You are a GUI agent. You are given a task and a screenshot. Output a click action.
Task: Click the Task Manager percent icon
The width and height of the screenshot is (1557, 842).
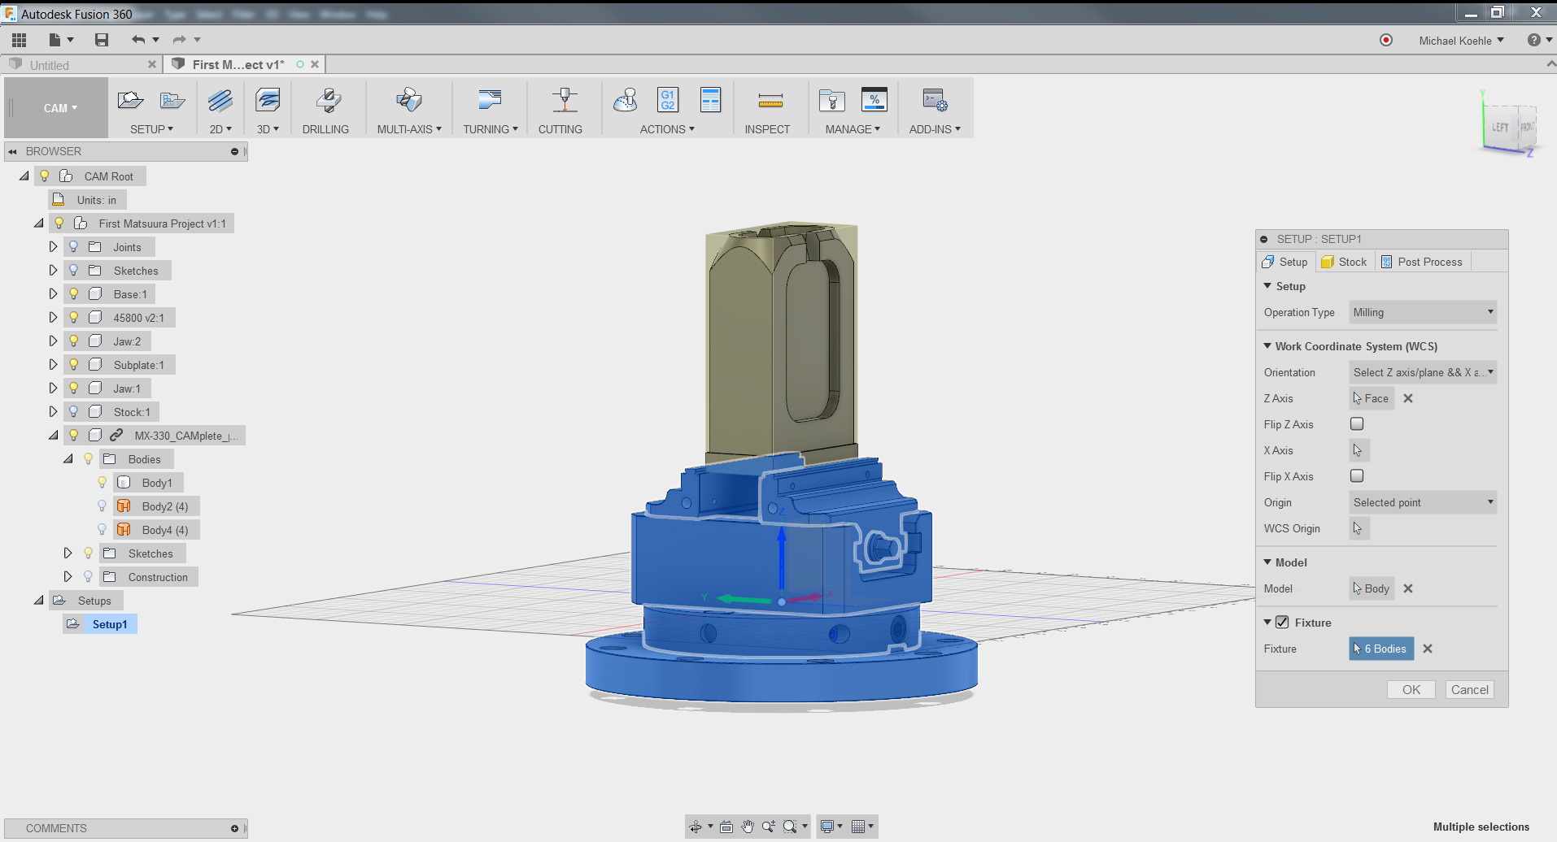(x=874, y=101)
